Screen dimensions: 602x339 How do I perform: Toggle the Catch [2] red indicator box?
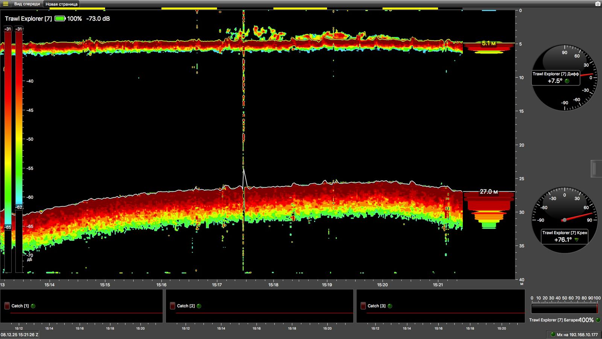tap(172, 306)
